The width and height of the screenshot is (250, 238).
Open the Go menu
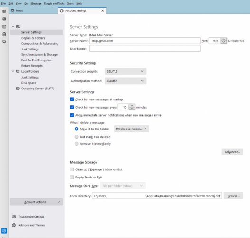point(26,3)
